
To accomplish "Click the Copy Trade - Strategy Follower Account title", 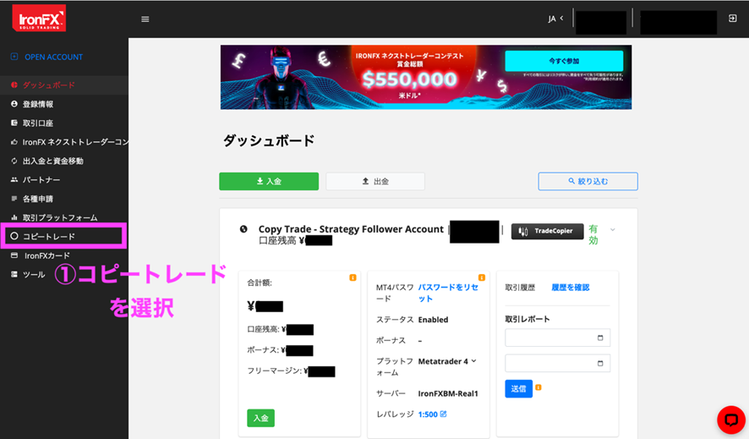I will coord(351,229).
